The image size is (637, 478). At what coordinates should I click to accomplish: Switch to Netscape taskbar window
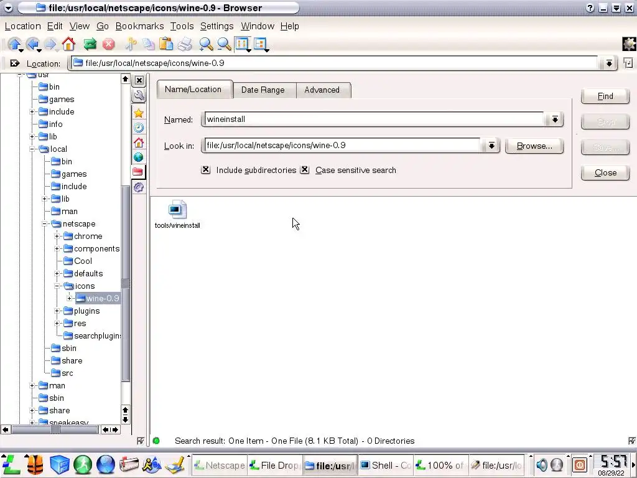pyautogui.click(x=220, y=466)
